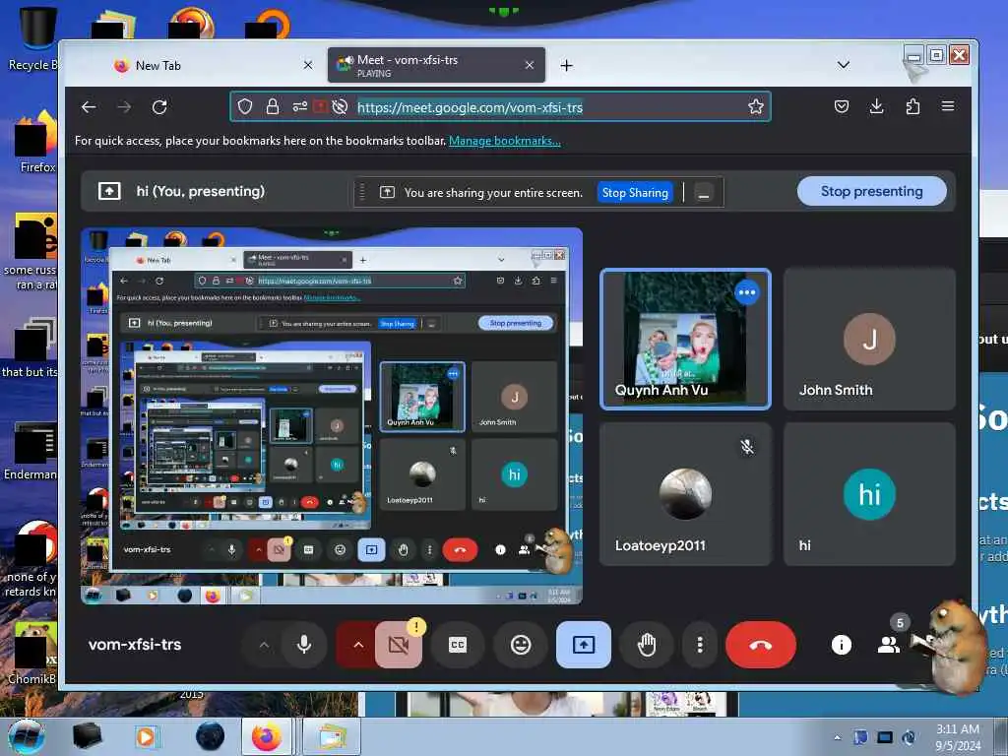This screenshot has height=756, width=1008.
Task: Click the blue Stop Sharing button
Action: pos(635,193)
